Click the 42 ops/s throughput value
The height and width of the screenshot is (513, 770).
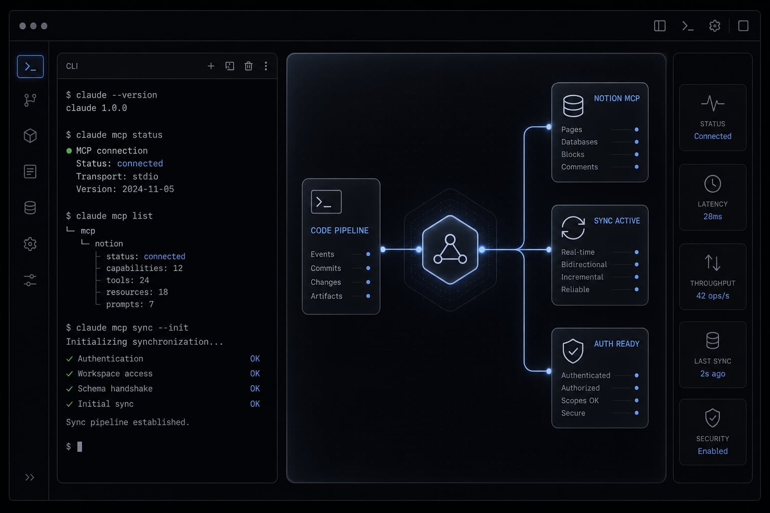(712, 296)
